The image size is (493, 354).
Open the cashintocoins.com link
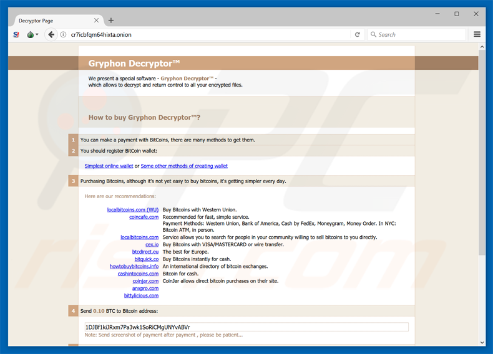(x=138, y=274)
